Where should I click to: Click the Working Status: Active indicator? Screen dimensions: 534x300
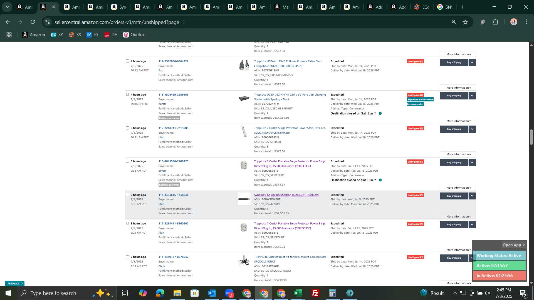[x=499, y=256]
